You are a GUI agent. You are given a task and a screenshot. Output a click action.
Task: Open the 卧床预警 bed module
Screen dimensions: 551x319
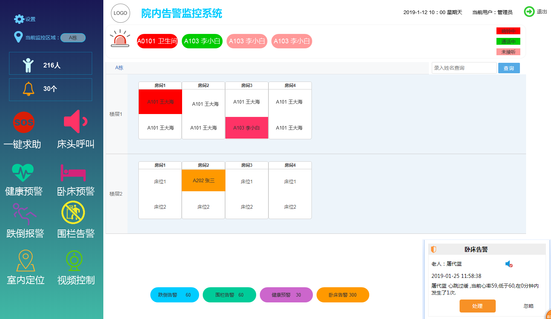pyautogui.click(x=73, y=173)
